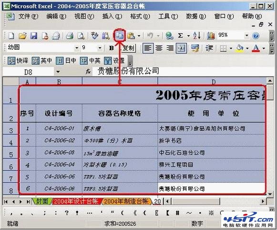The image size is (277, 230).
Task: Click the 设置 button in translation bar
Action: 114,61
